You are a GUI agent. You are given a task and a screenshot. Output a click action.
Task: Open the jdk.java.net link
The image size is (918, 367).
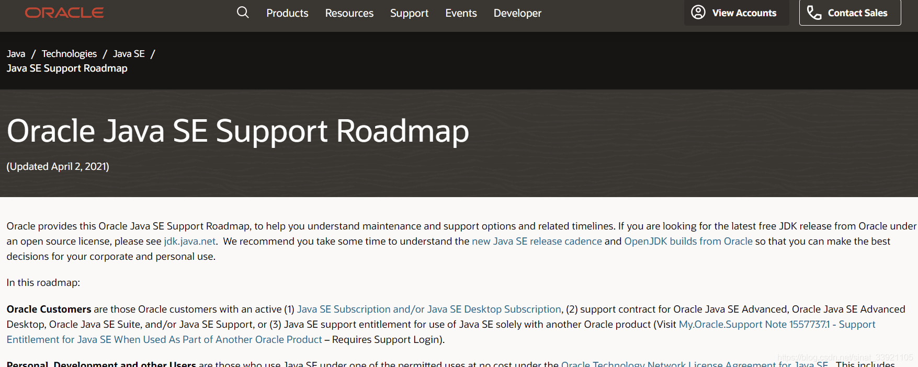point(190,242)
